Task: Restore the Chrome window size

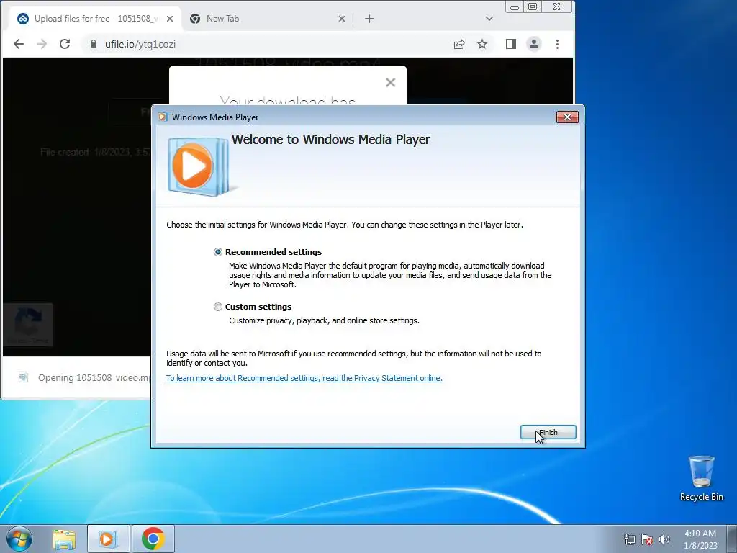Action: coord(533,6)
